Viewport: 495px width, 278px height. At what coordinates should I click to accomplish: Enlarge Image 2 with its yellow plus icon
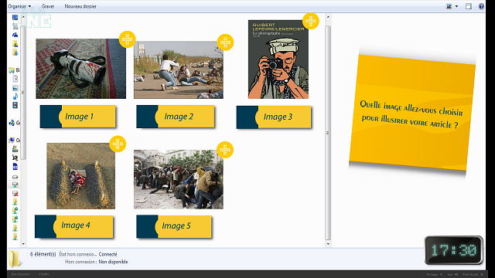[x=225, y=42]
